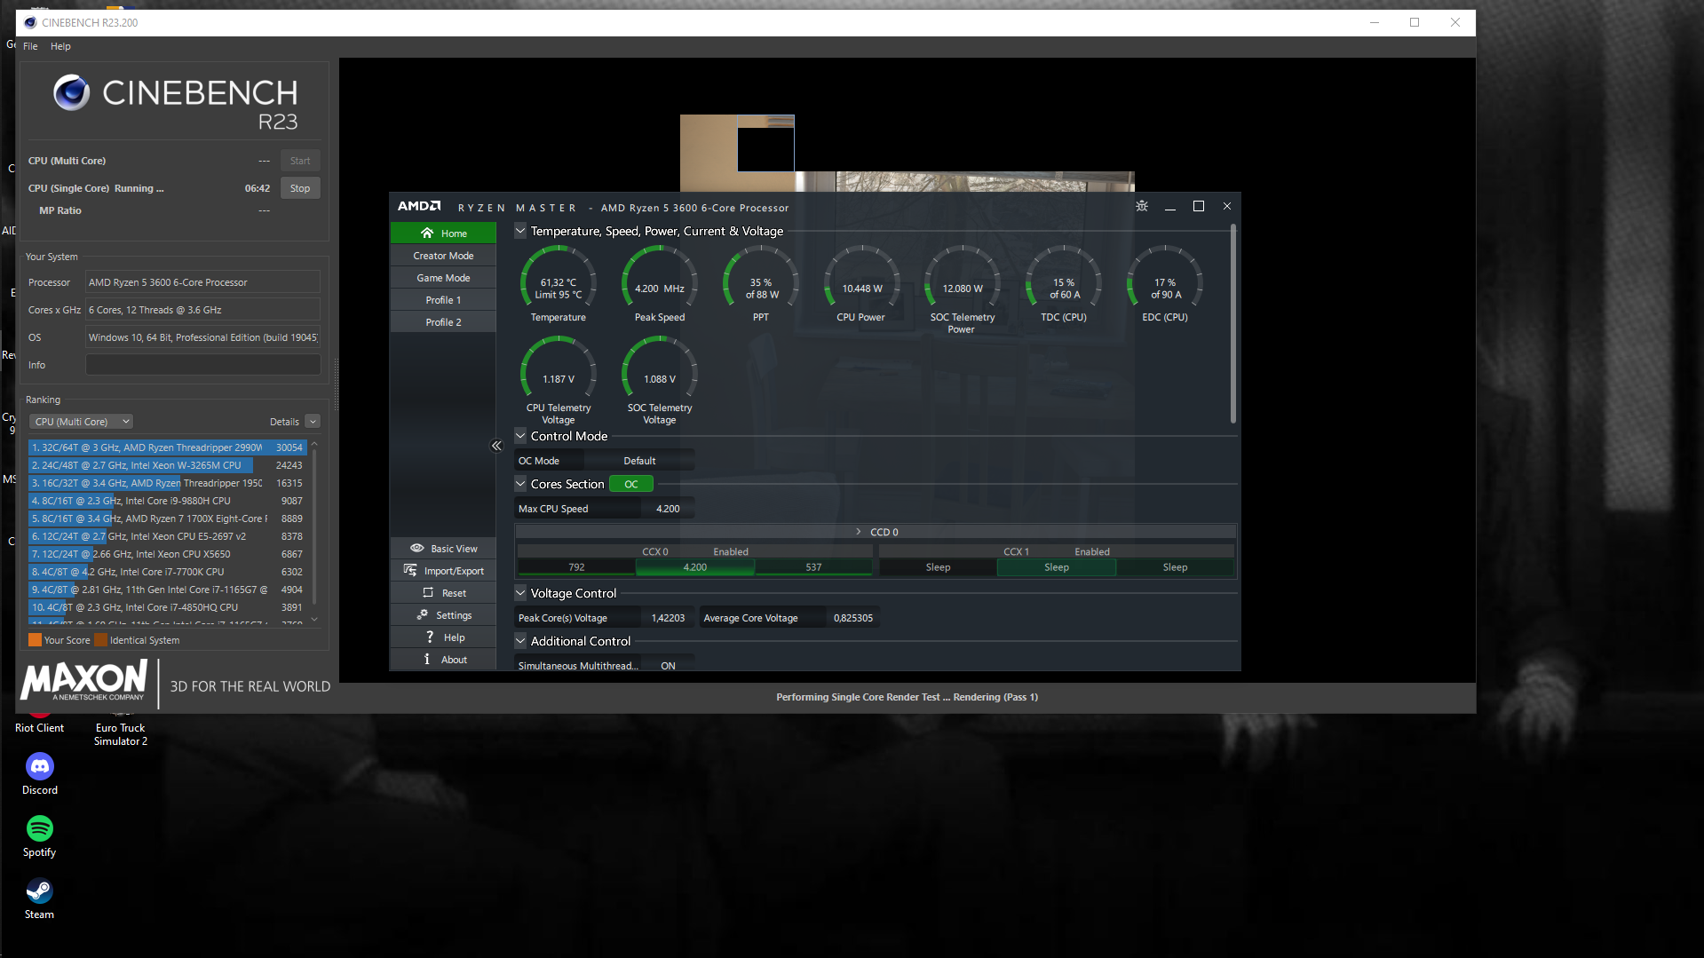This screenshot has height=958, width=1704.
Task: Switch to Profile 2
Action: (443, 322)
